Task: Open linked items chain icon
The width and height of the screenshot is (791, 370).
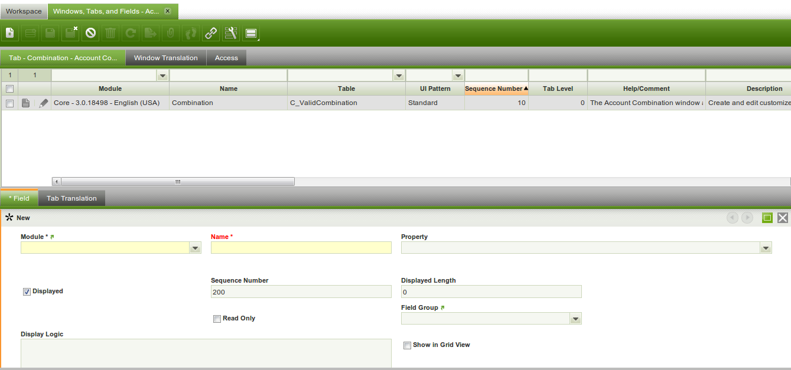Action: [x=211, y=33]
